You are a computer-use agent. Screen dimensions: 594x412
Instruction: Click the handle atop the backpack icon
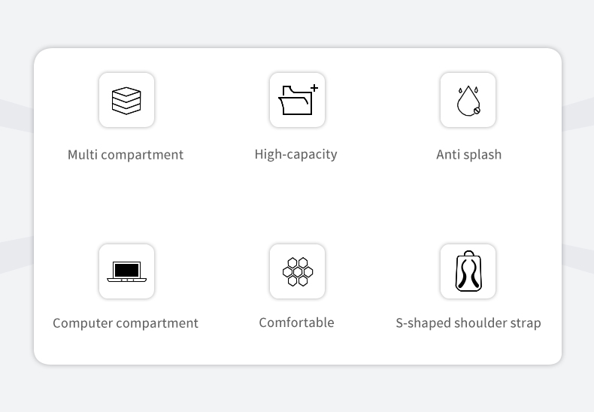pos(468,253)
